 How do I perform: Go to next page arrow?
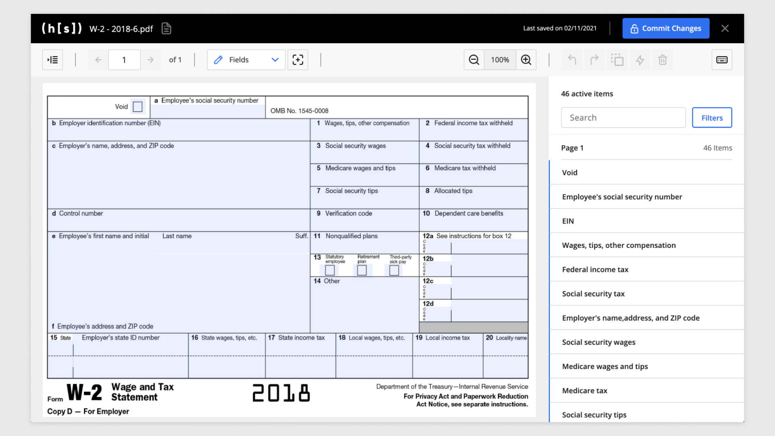tap(151, 60)
